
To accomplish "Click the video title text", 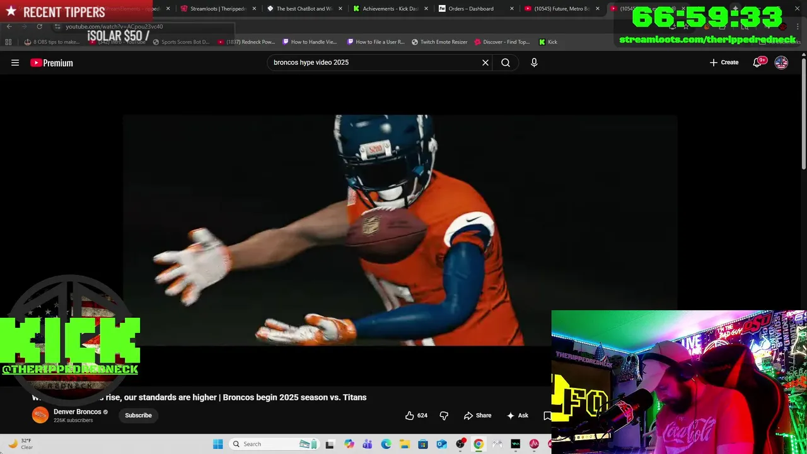I will coord(199,397).
